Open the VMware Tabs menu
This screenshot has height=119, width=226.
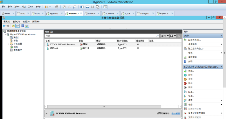click(x=30, y=6)
